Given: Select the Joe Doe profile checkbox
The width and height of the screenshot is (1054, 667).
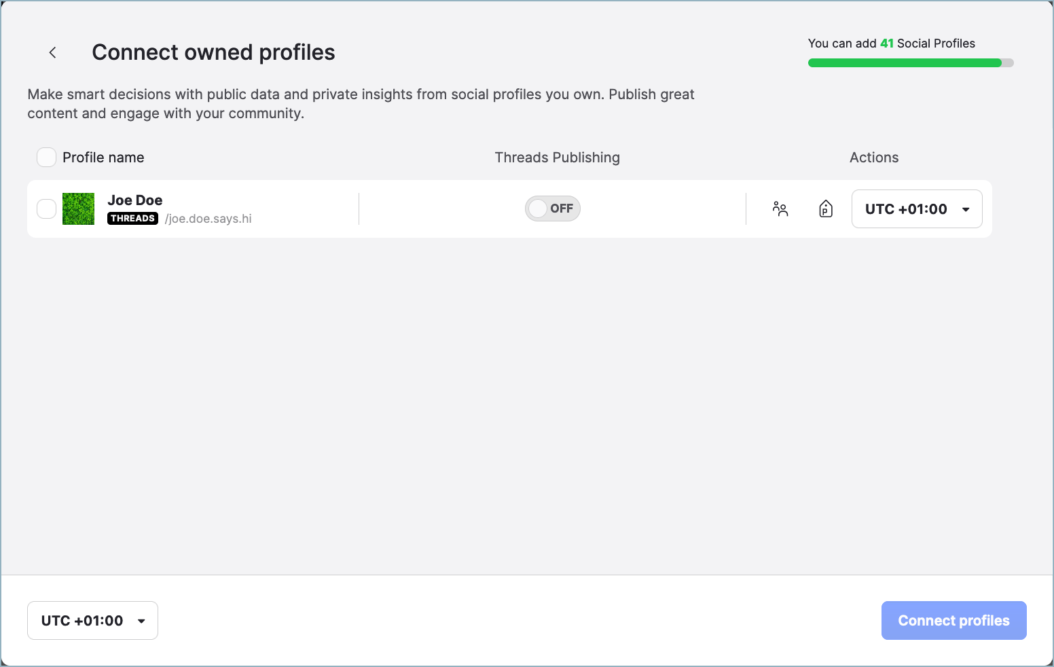Looking at the screenshot, I should pyautogui.click(x=46, y=209).
